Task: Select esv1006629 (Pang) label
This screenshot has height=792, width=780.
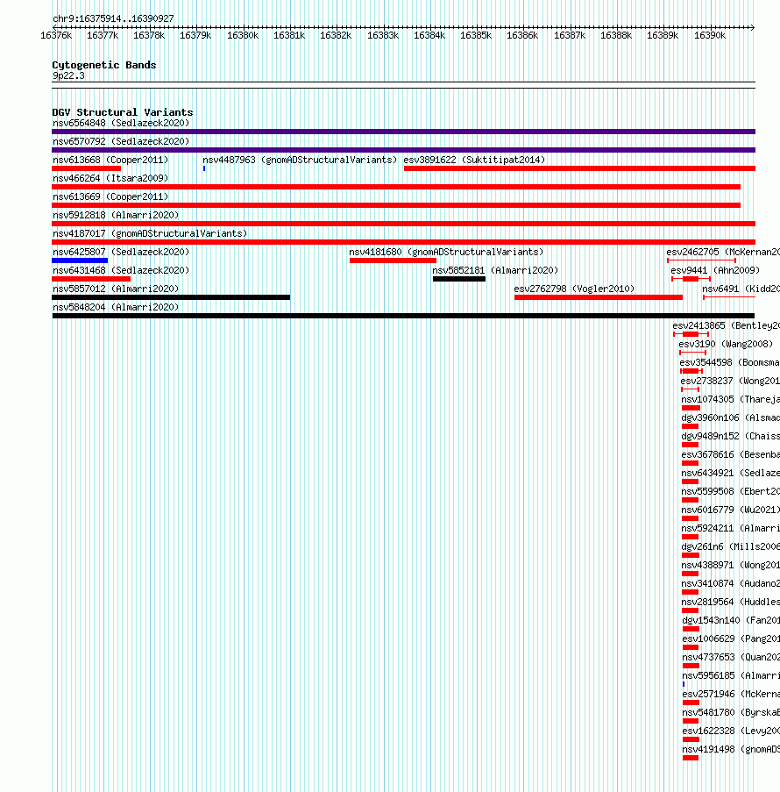Action: 731,639
